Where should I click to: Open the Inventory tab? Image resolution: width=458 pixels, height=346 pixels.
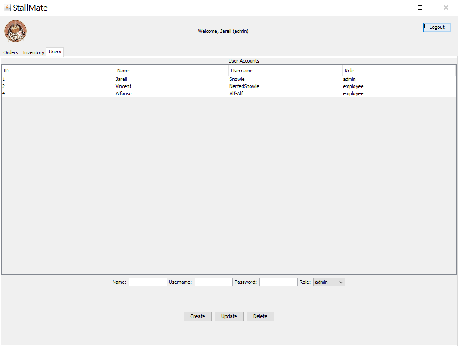coord(33,52)
